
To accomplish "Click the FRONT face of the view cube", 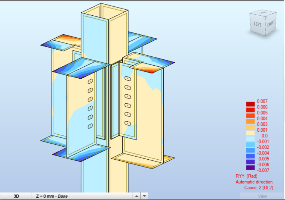I will [x=271, y=23].
